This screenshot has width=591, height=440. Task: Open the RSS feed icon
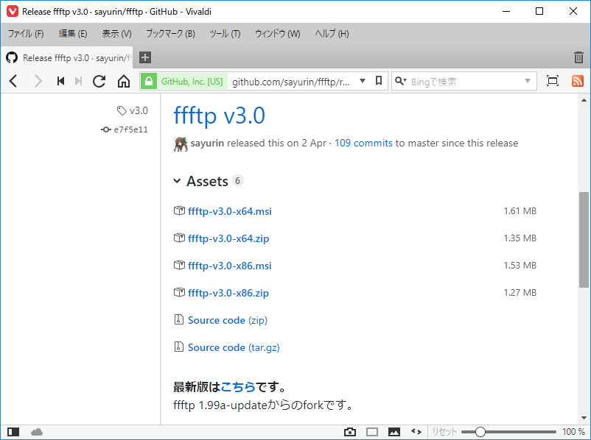click(577, 81)
